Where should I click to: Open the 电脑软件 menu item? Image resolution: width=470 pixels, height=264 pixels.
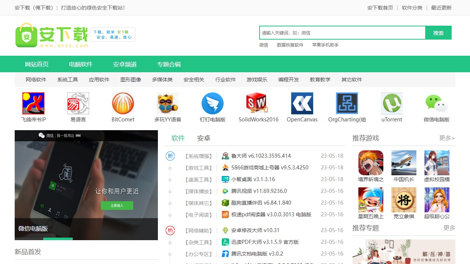point(81,64)
